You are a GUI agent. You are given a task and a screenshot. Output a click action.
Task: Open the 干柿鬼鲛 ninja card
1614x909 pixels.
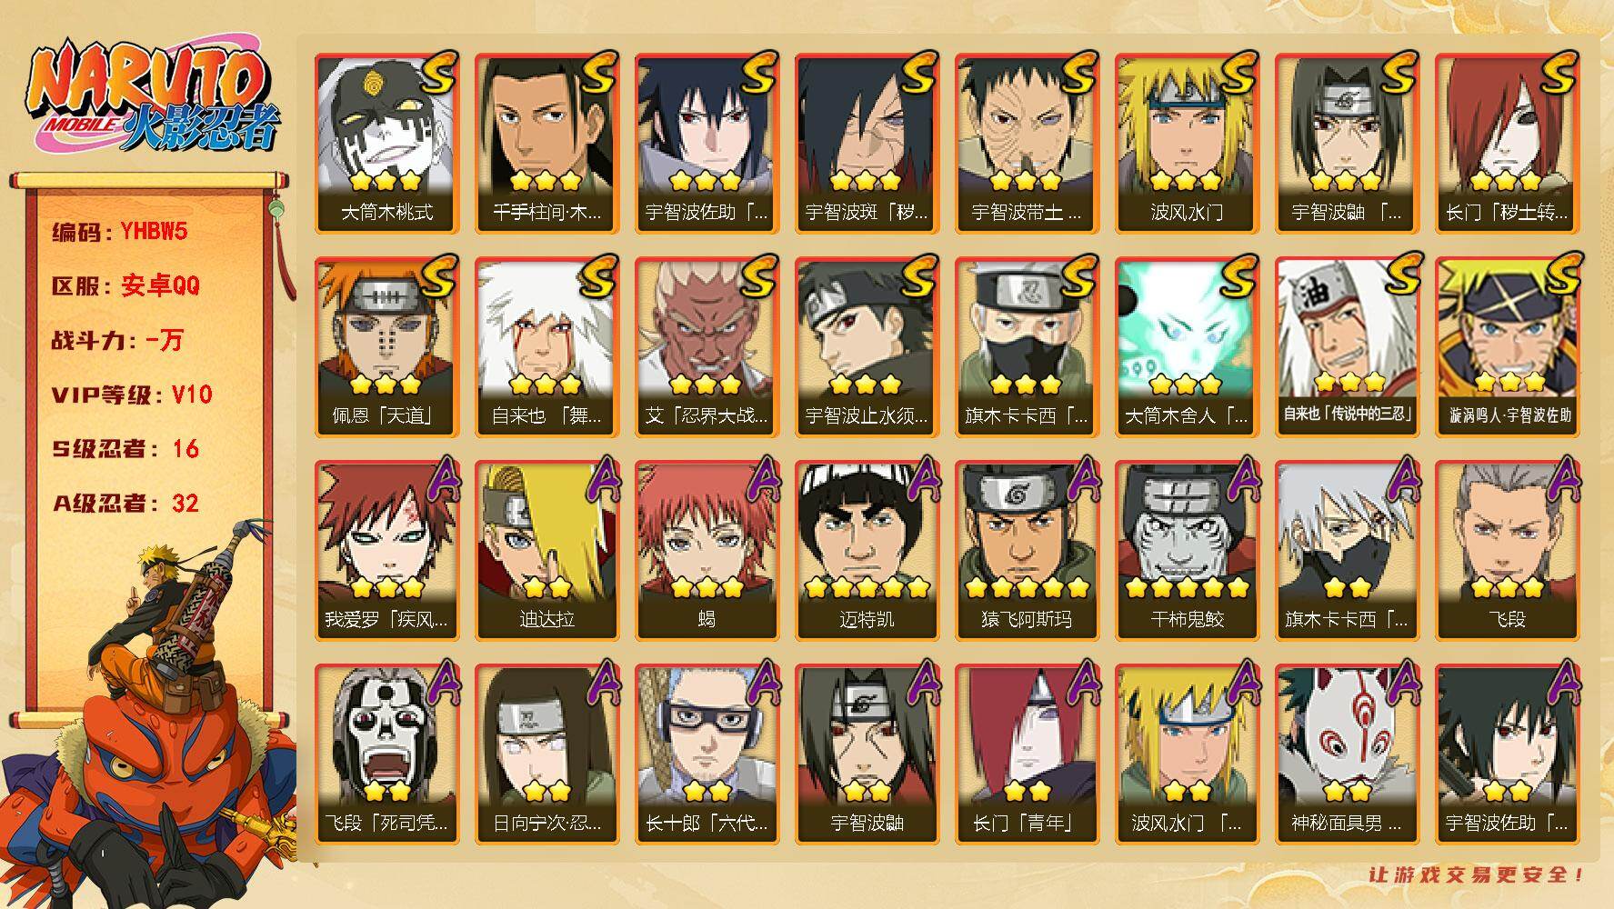pyautogui.click(x=1187, y=551)
